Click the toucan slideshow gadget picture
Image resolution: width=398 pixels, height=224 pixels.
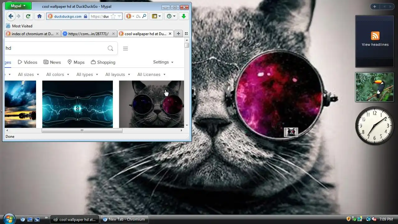[375, 87]
